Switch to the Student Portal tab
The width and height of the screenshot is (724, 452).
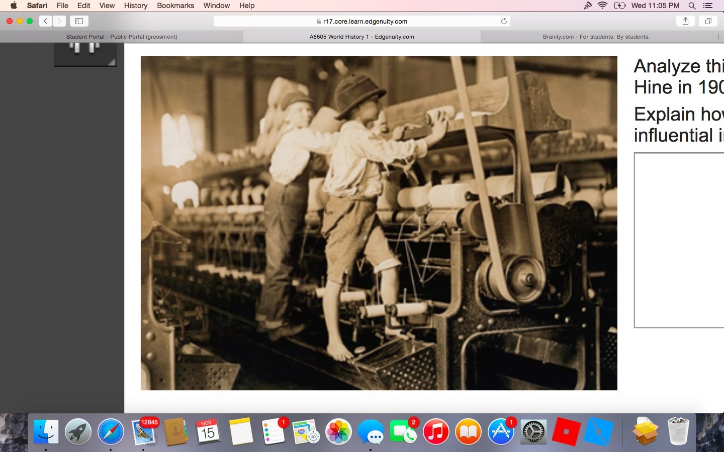click(122, 37)
